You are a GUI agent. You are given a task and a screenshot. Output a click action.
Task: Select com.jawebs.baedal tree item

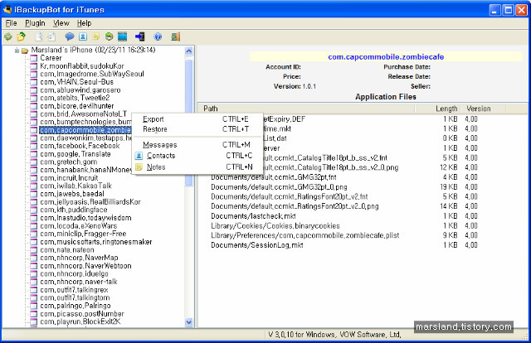point(72,194)
